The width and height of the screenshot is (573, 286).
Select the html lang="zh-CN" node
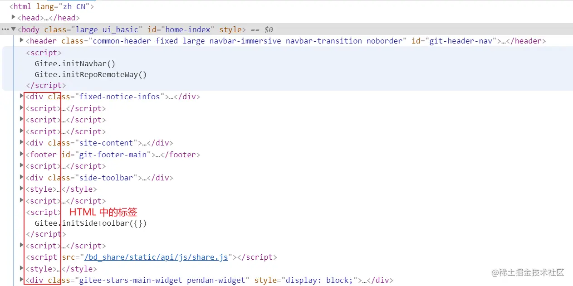point(52,6)
